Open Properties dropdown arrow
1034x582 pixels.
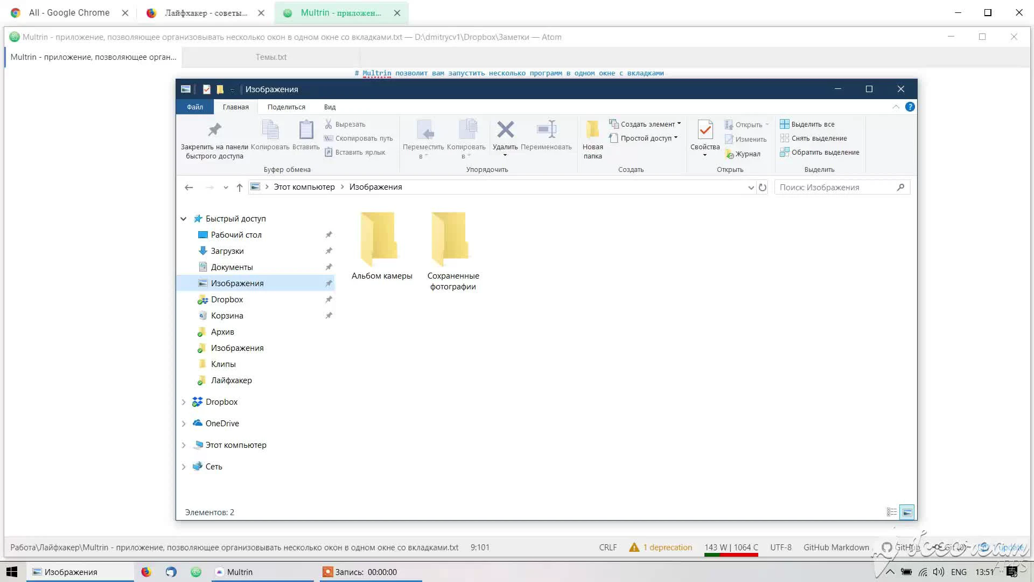click(x=705, y=155)
